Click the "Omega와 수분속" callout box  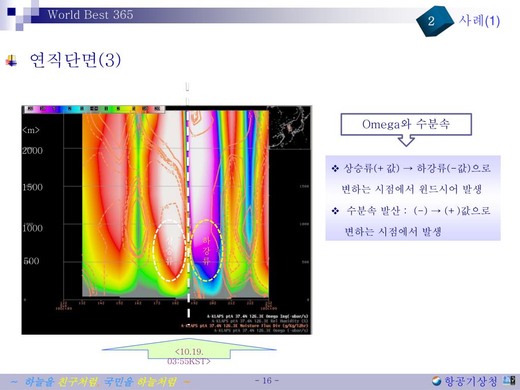click(x=406, y=124)
